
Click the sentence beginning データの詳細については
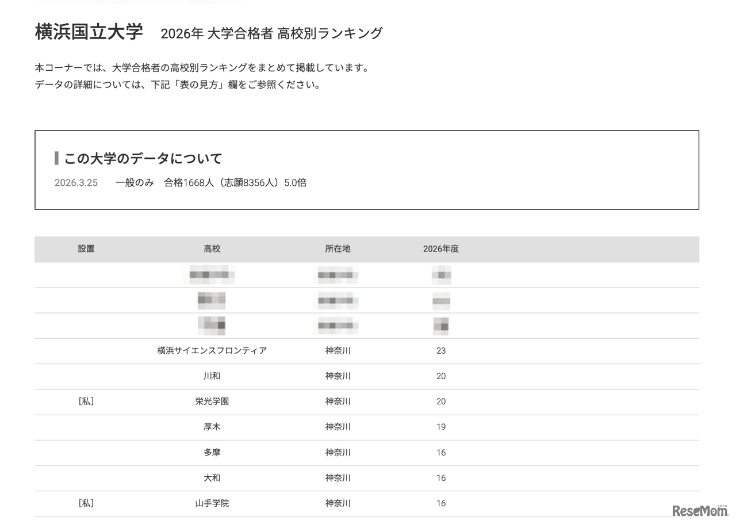[178, 85]
